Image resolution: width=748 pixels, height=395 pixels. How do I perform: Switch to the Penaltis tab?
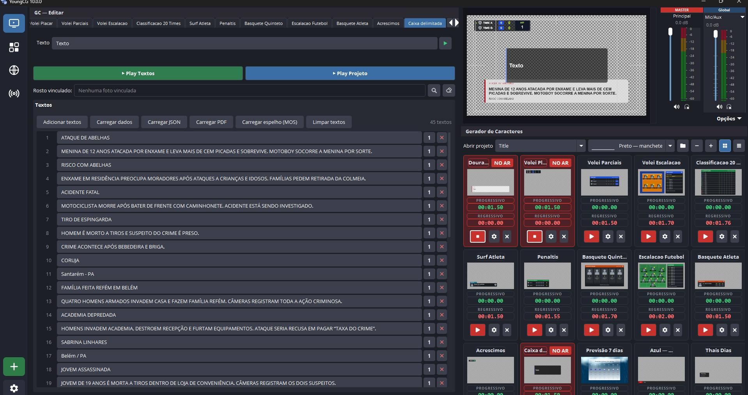(x=227, y=23)
